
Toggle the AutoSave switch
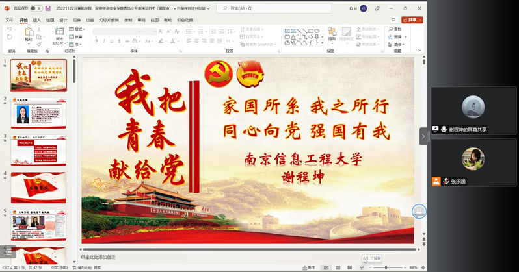click(x=36, y=9)
